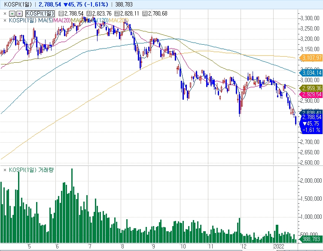Remove the moving average indicators with ×
The image size is (323, 251).
click(x=5, y=20)
